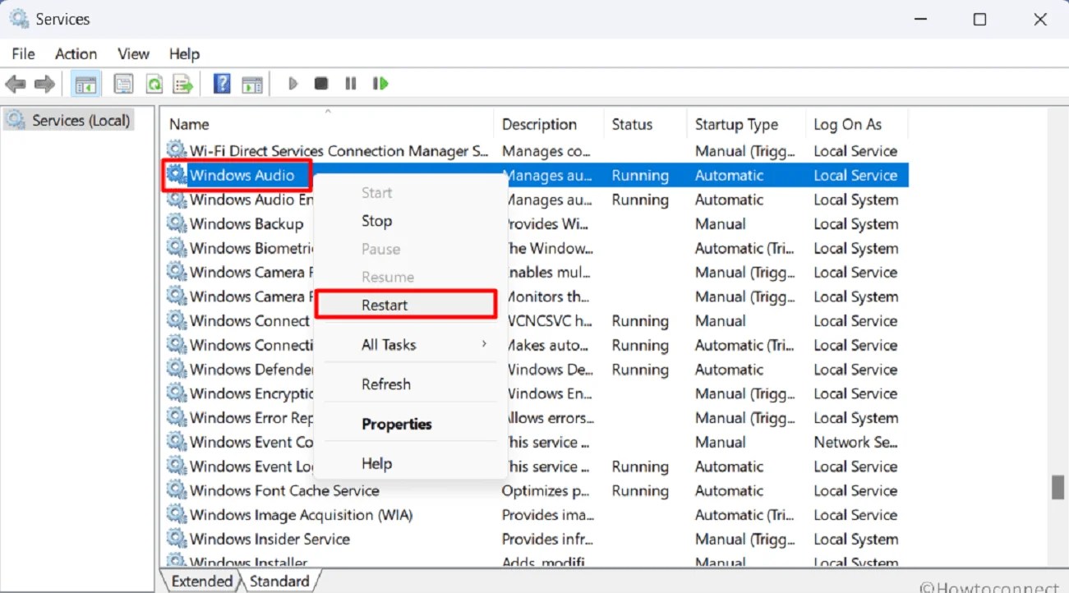1069x593 pixels.
Task: Click the Back navigation arrow icon
Action: pyautogui.click(x=15, y=83)
